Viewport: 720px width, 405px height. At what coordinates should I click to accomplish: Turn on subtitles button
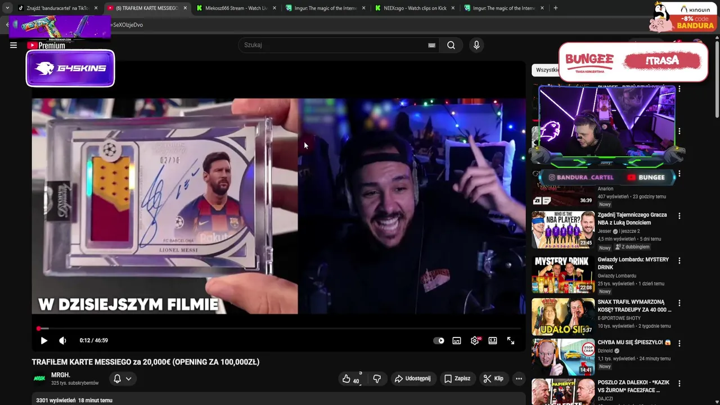pyautogui.click(x=457, y=340)
